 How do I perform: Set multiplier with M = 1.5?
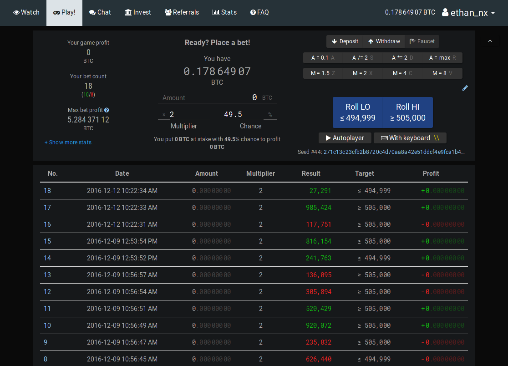click(323, 73)
